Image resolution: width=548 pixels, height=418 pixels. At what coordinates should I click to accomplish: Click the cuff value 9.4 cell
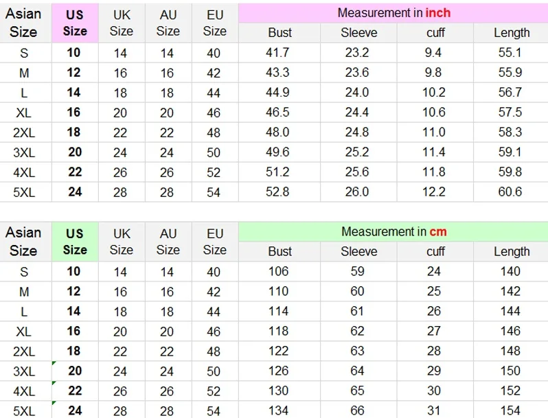(x=435, y=53)
